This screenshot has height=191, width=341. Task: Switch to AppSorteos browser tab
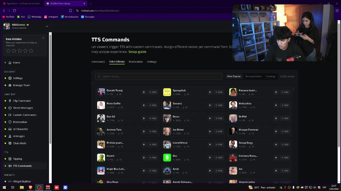[x=21, y=3]
